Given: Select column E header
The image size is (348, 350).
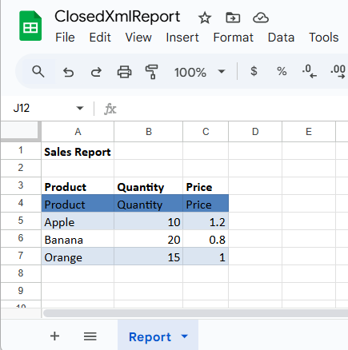Looking at the screenshot, I should point(309,132).
